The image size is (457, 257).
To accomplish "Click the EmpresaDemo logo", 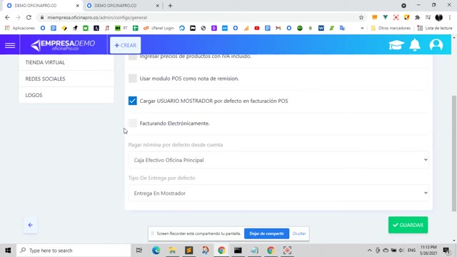I will 63,45.
